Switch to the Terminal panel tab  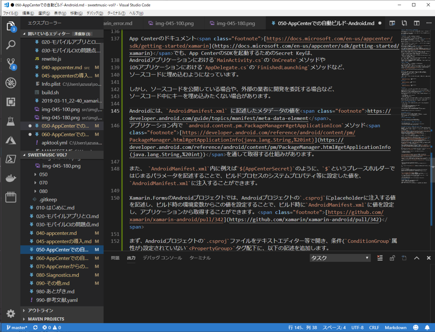click(200, 258)
